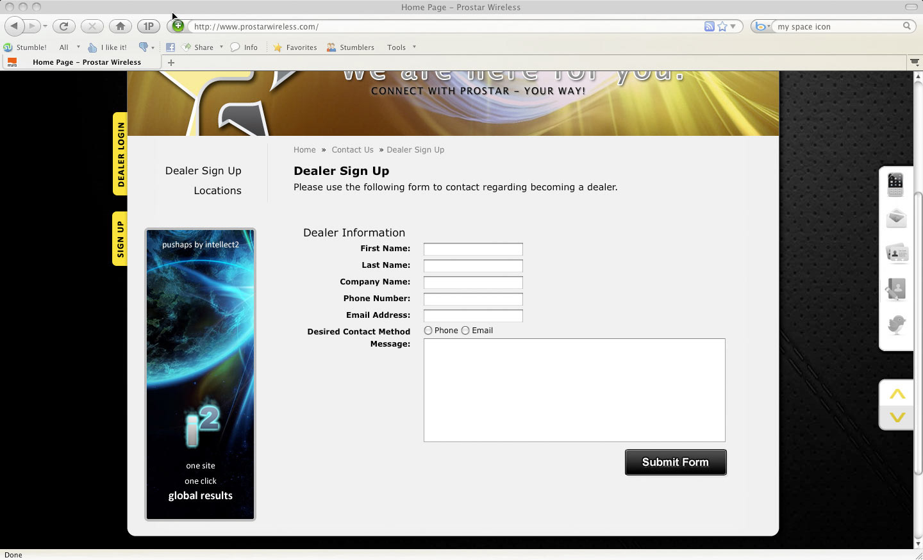
Task: Click the 1P toolbar button
Action: coord(149,26)
